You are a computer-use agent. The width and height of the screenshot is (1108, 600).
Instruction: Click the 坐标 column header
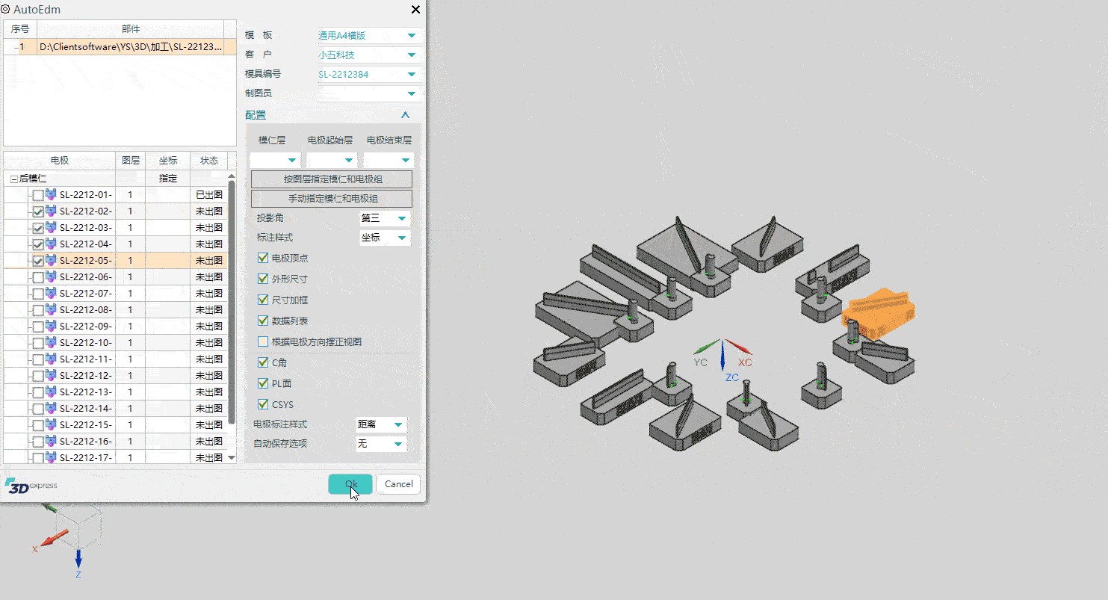pos(168,161)
